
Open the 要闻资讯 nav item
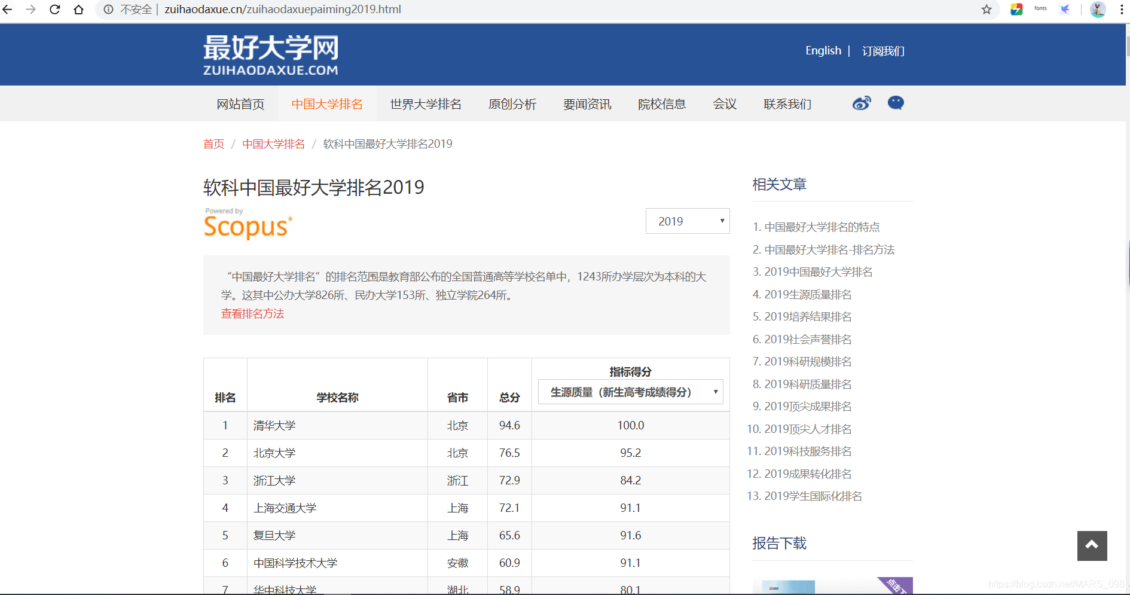click(587, 104)
